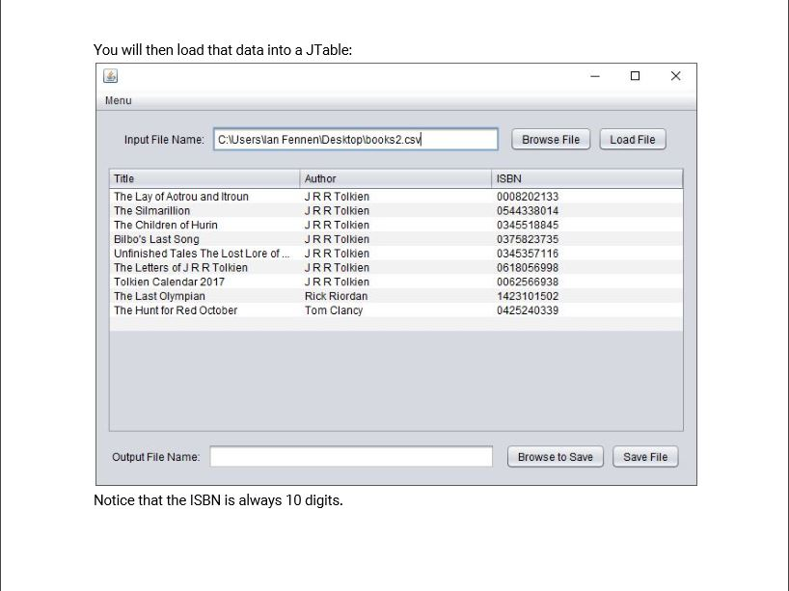
Task: Select The Last Olympian row
Action: pos(193,296)
